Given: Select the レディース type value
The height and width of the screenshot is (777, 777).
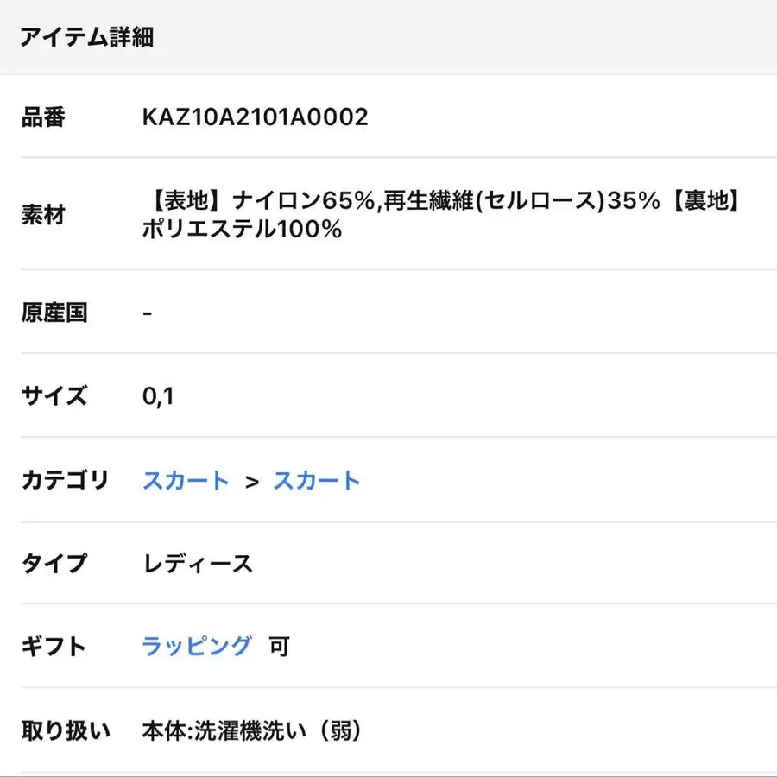Looking at the screenshot, I should coord(198,564).
